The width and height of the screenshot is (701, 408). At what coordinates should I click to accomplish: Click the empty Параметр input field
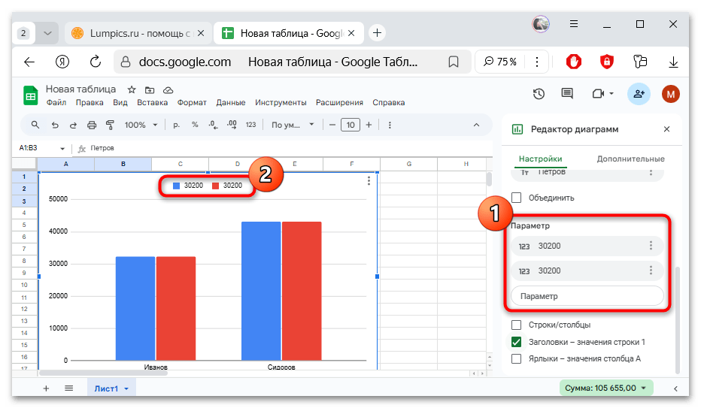(587, 296)
